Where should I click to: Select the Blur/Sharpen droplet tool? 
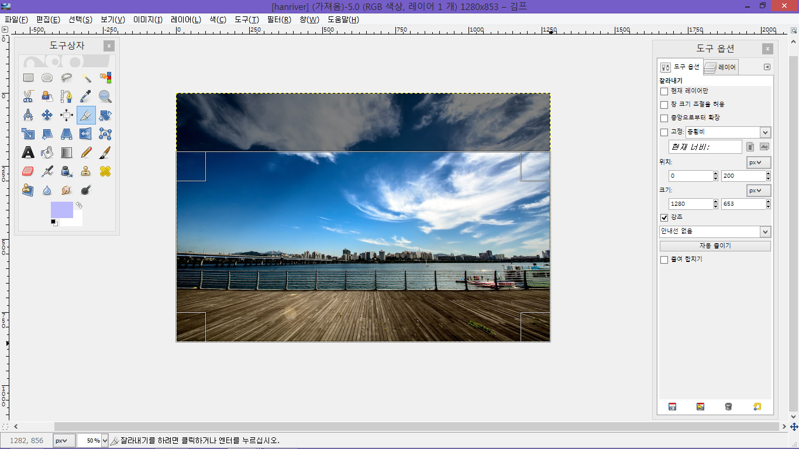coord(47,190)
